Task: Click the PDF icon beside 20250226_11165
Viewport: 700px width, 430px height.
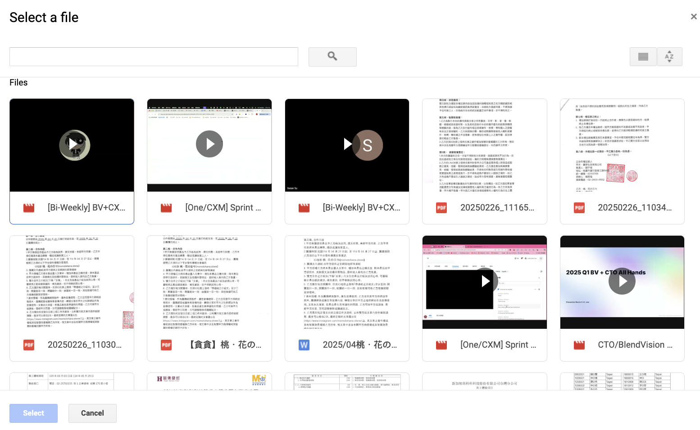Action: coord(441,208)
